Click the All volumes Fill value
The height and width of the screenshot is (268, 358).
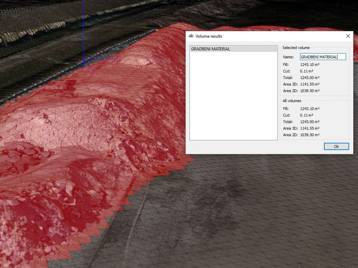310,109
